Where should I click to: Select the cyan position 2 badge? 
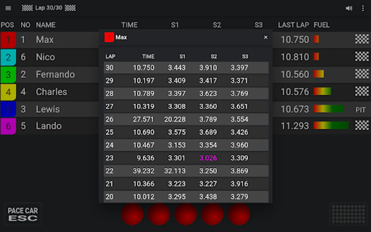click(8, 57)
